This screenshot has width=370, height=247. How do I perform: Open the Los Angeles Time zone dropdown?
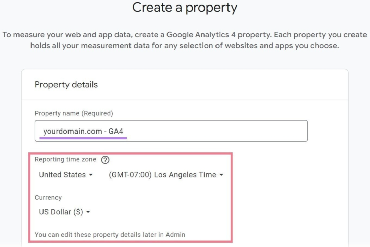tap(166, 175)
